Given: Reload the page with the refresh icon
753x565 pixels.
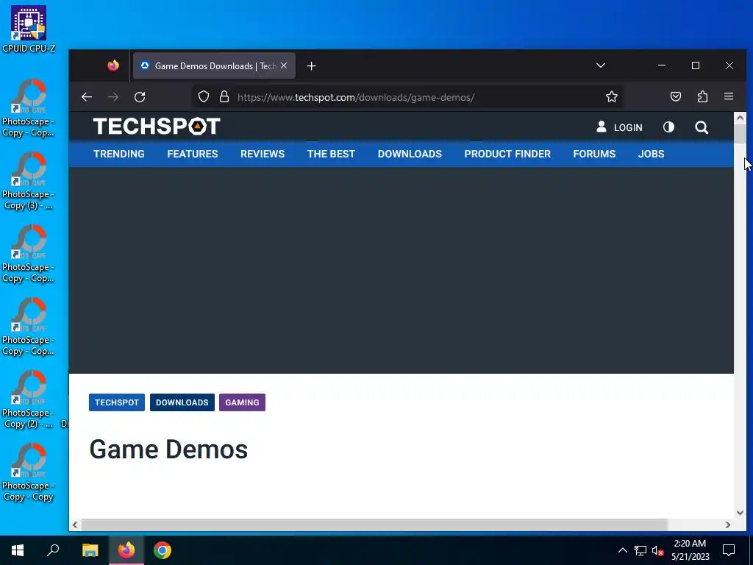Looking at the screenshot, I should pos(140,97).
